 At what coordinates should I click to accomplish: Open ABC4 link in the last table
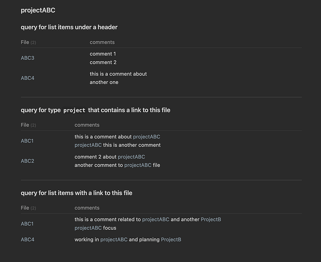tap(27, 239)
